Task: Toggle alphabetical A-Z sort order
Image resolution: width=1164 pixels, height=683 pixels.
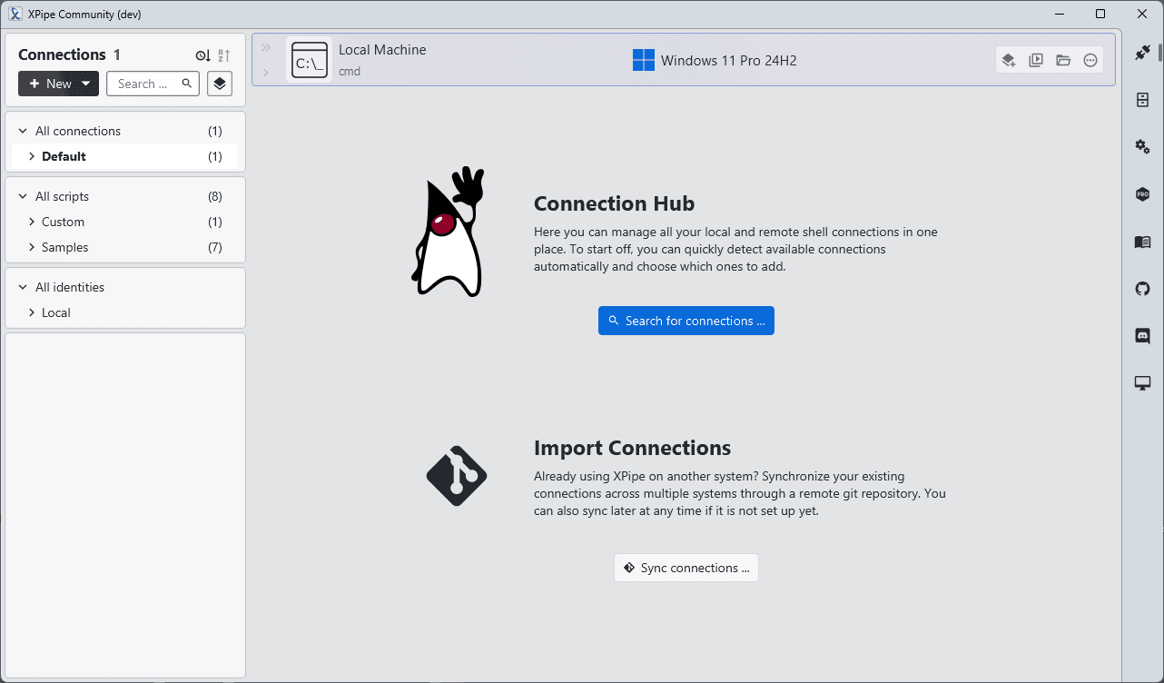Action: (x=224, y=56)
